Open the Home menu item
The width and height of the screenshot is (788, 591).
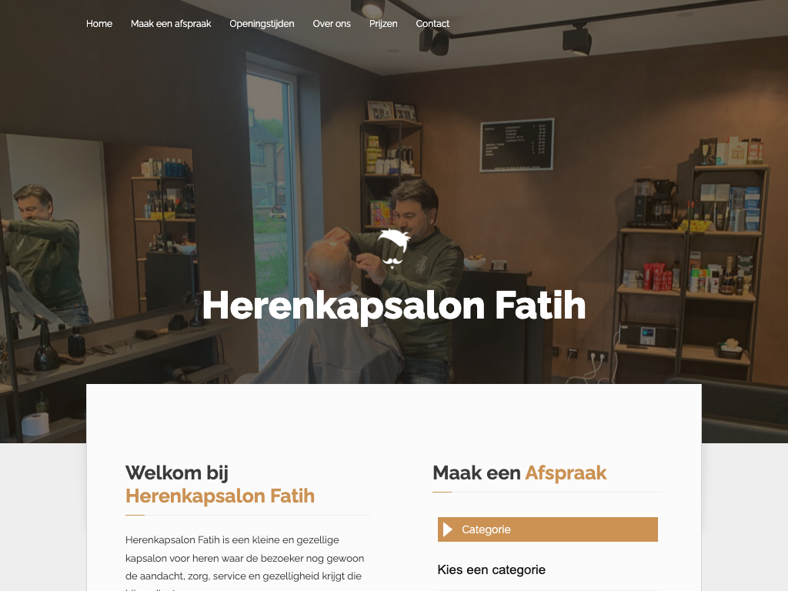coord(99,24)
